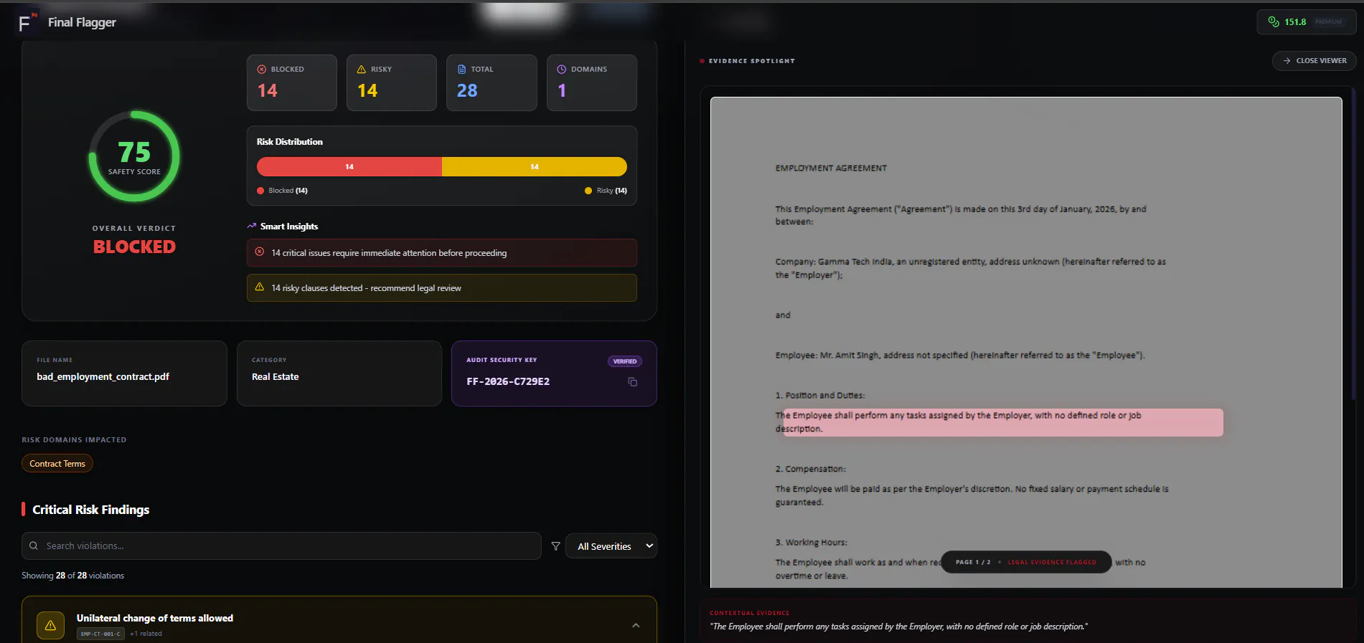Screen dimensions: 1364x643
Task: Click the file name bad_employment_contract.pdf
Action: (x=103, y=376)
